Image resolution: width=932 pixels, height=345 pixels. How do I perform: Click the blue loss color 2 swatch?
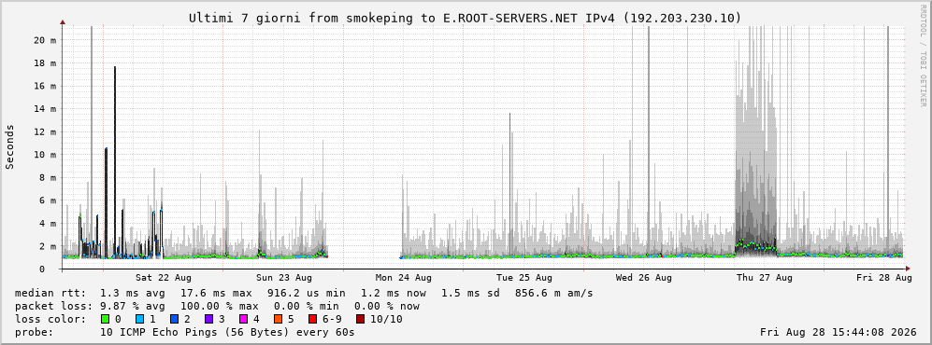(175, 319)
